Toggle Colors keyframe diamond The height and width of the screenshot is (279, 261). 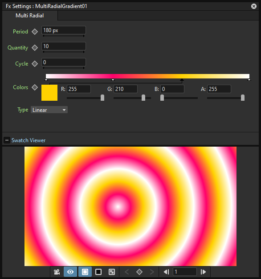point(35,87)
